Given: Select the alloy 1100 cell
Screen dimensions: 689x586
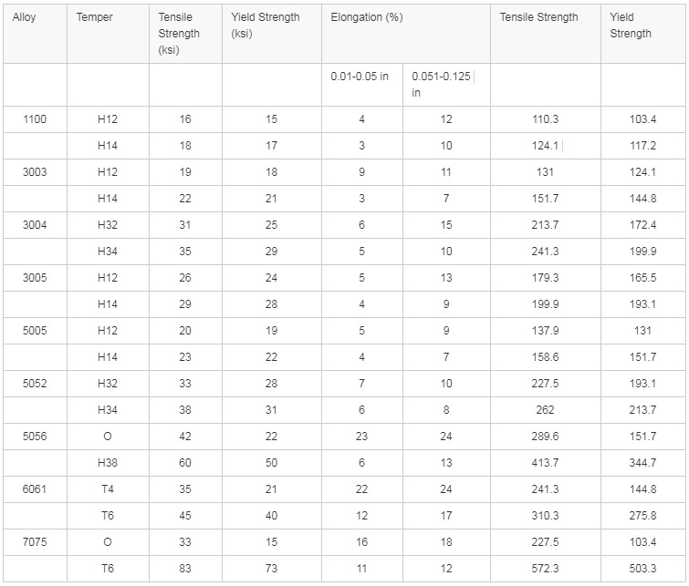Looking at the screenshot, I should (x=36, y=119).
